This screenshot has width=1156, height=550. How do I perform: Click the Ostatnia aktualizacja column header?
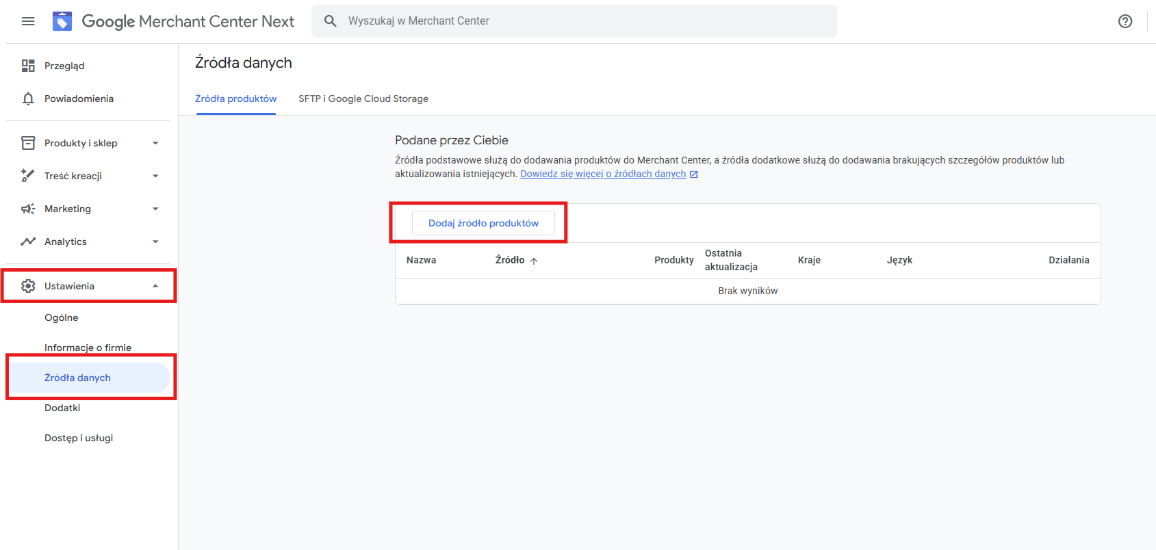click(x=731, y=260)
